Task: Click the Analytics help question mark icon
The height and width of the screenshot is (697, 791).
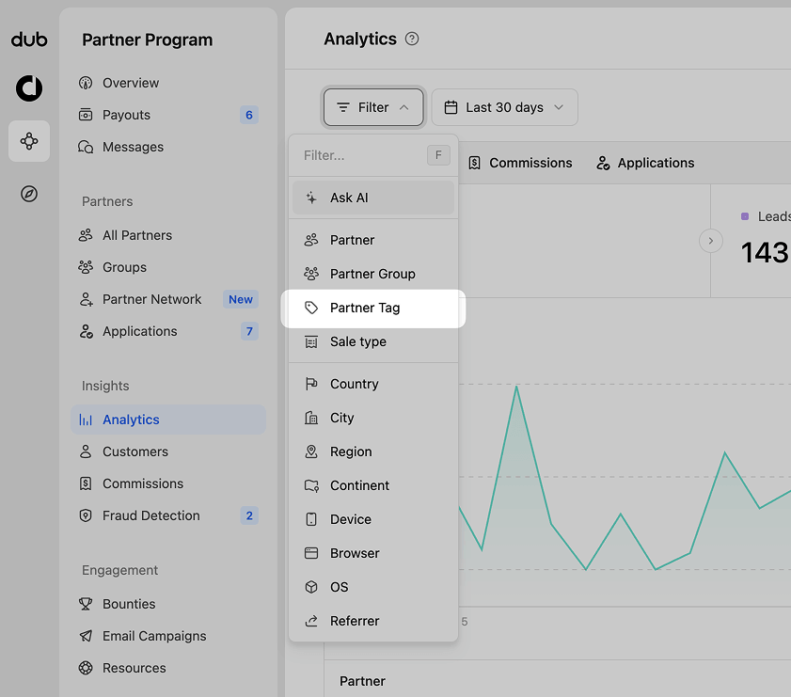Action: click(x=412, y=39)
